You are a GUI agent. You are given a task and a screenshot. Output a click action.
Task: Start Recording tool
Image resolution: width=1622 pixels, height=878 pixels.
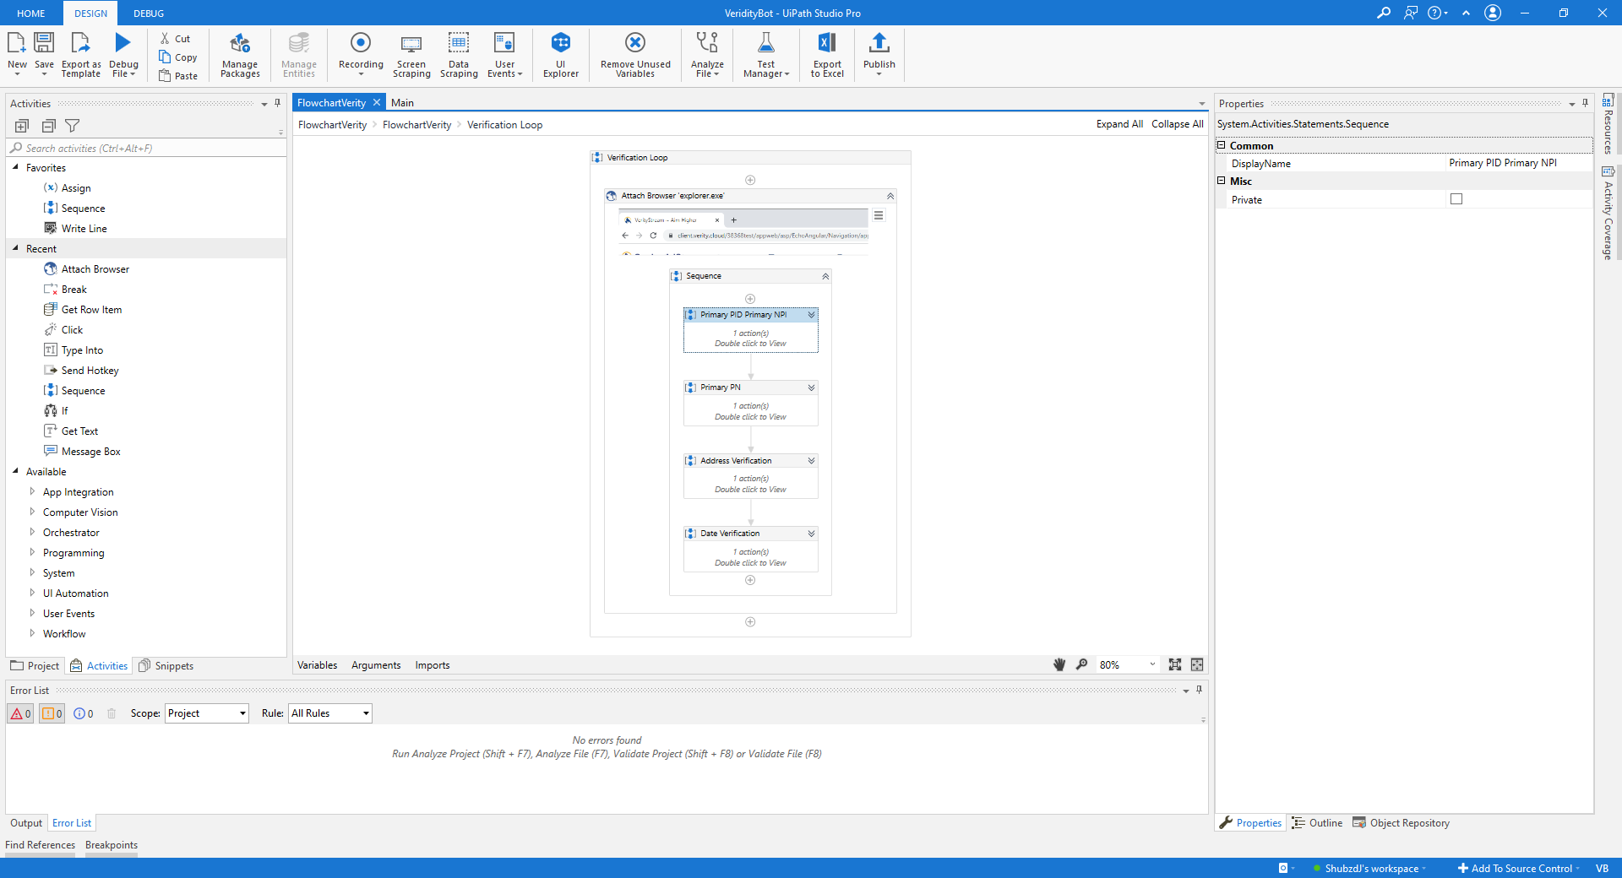pyautogui.click(x=361, y=54)
